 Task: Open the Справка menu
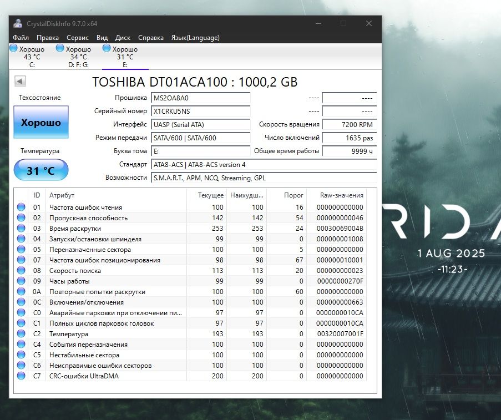click(151, 38)
